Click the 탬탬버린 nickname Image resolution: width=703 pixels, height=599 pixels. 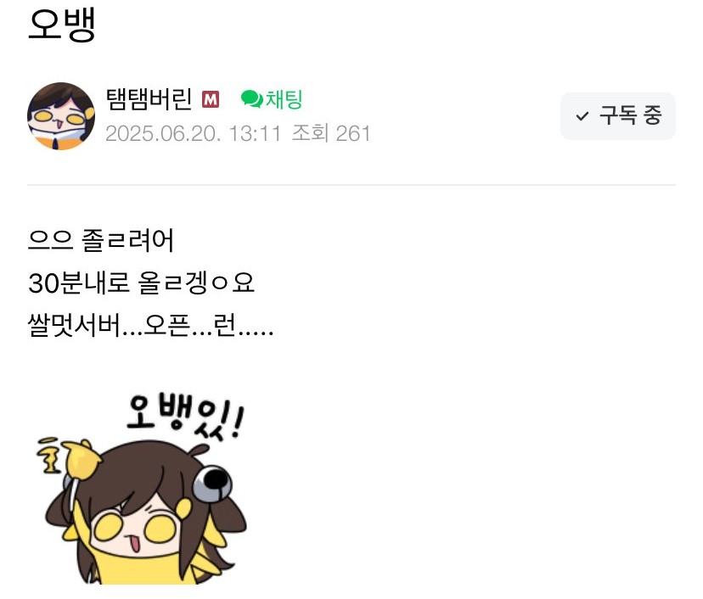click(x=149, y=99)
